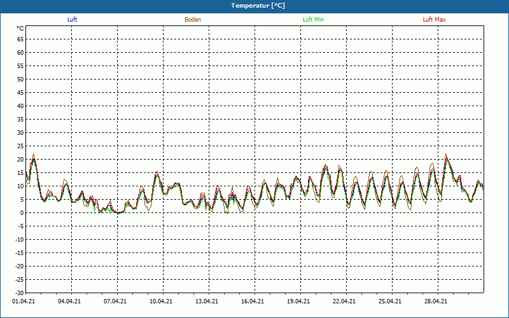This screenshot has width=509, height=318.
Task: Click the 20 y-axis label
Action: coord(20,160)
